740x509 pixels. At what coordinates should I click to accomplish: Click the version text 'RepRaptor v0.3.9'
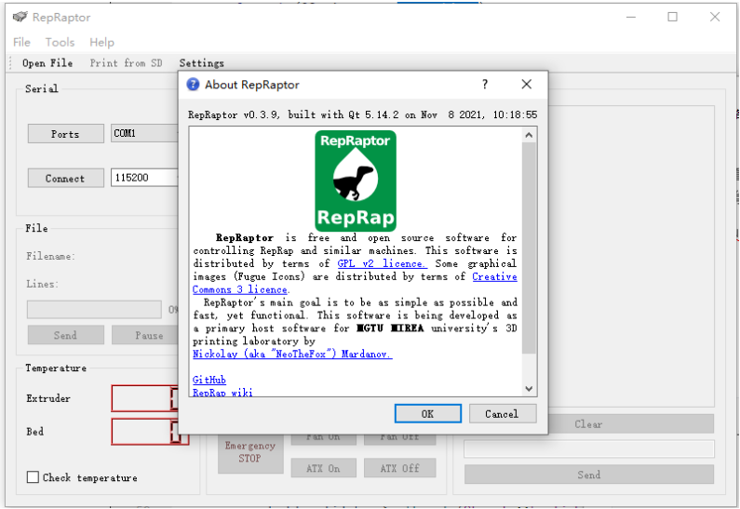pos(234,114)
